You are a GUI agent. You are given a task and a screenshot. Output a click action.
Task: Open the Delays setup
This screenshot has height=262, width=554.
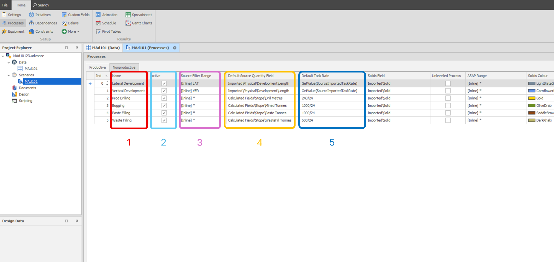click(x=70, y=23)
